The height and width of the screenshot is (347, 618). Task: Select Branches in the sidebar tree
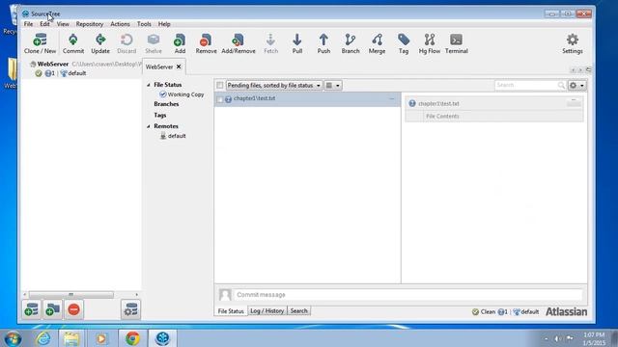(166, 104)
